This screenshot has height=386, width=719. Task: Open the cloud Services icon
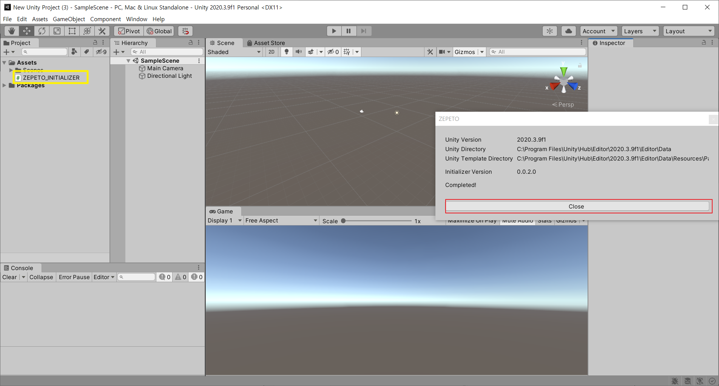click(x=569, y=31)
